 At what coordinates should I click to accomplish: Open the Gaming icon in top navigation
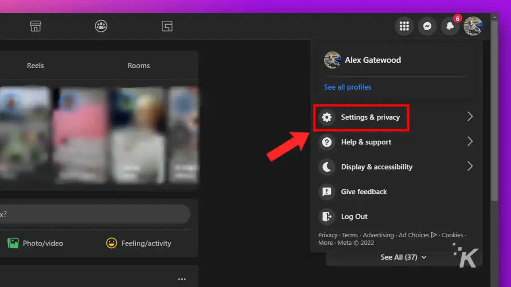167,26
